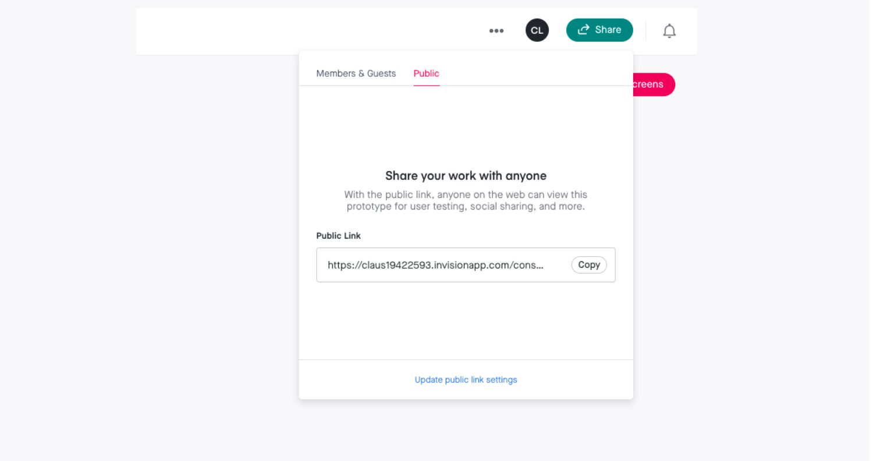Image resolution: width=873 pixels, height=461 pixels.
Task: Switch to the Members & Guests tab
Action: pos(356,73)
